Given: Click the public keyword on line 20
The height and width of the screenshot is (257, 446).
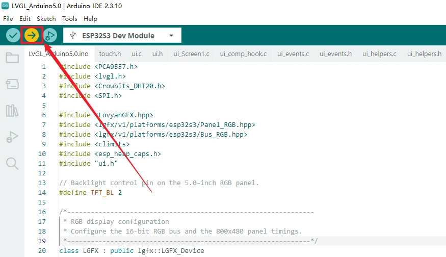Looking at the screenshot, I should tap(122, 251).
